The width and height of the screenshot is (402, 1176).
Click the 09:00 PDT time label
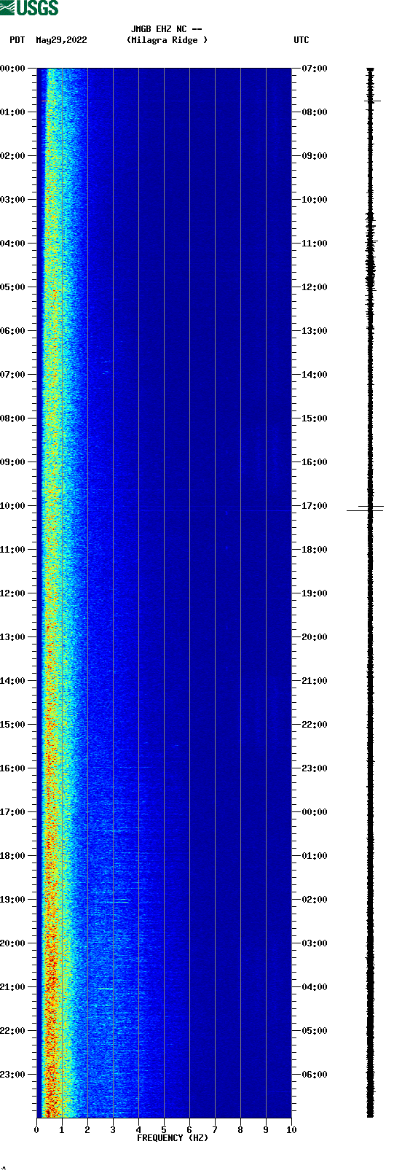click(x=13, y=462)
